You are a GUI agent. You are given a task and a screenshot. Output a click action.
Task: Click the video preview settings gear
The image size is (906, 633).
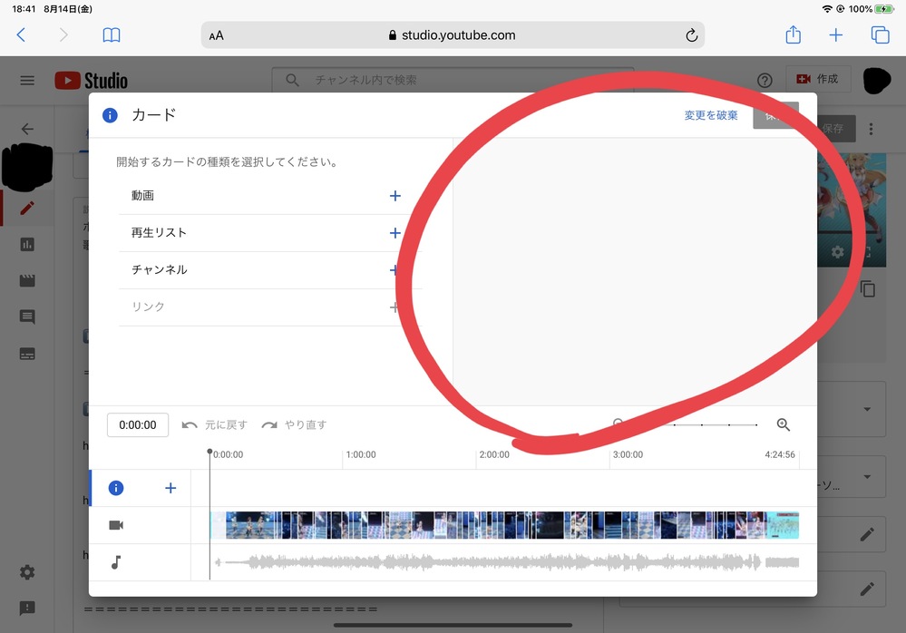point(837,252)
